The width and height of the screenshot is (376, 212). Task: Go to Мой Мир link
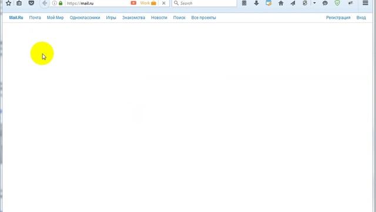(x=55, y=18)
